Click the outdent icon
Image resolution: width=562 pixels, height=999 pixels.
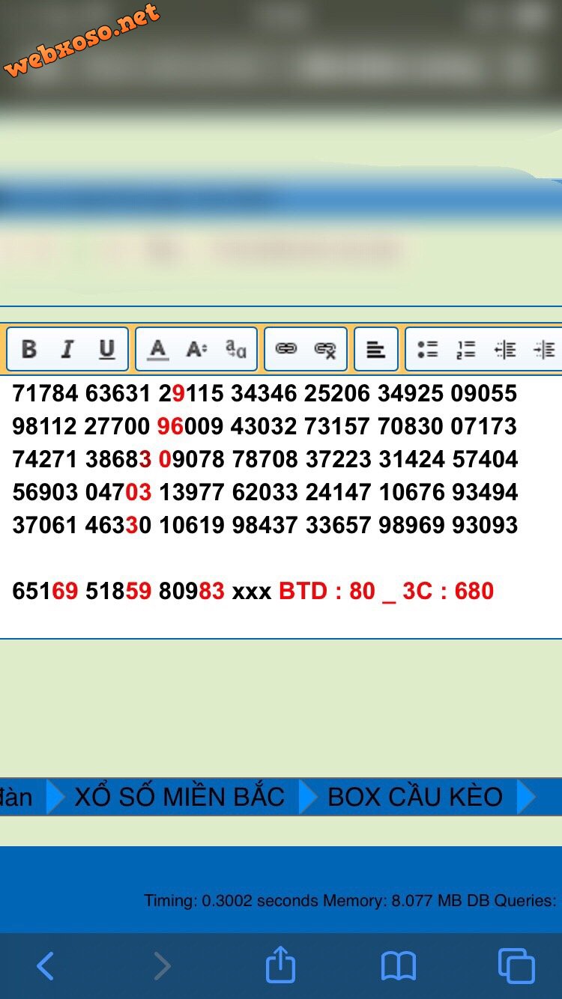[505, 349]
